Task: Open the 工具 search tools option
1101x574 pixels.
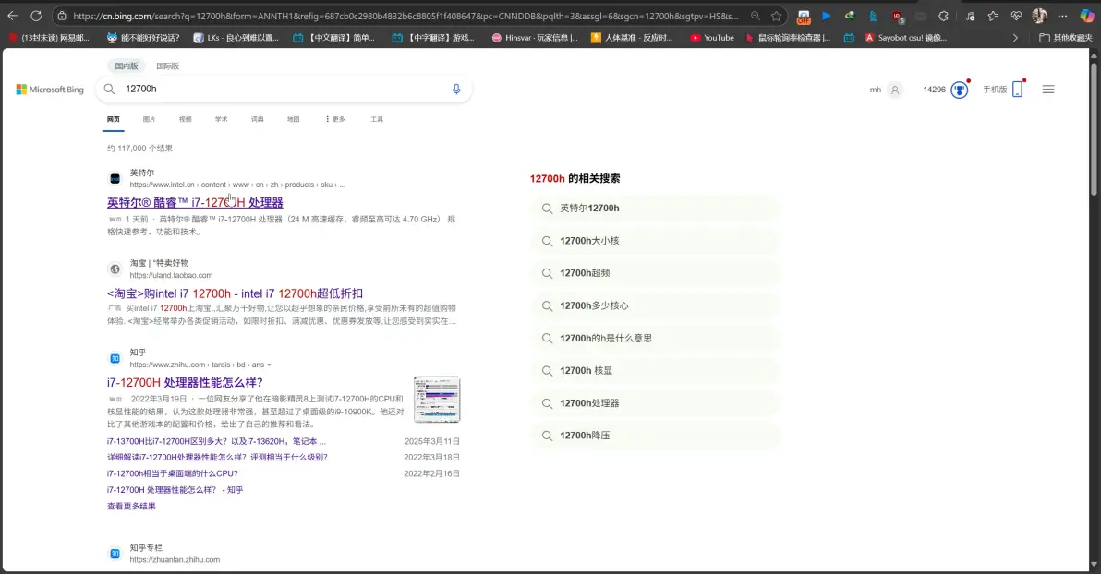Action: (x=377, y=119)
